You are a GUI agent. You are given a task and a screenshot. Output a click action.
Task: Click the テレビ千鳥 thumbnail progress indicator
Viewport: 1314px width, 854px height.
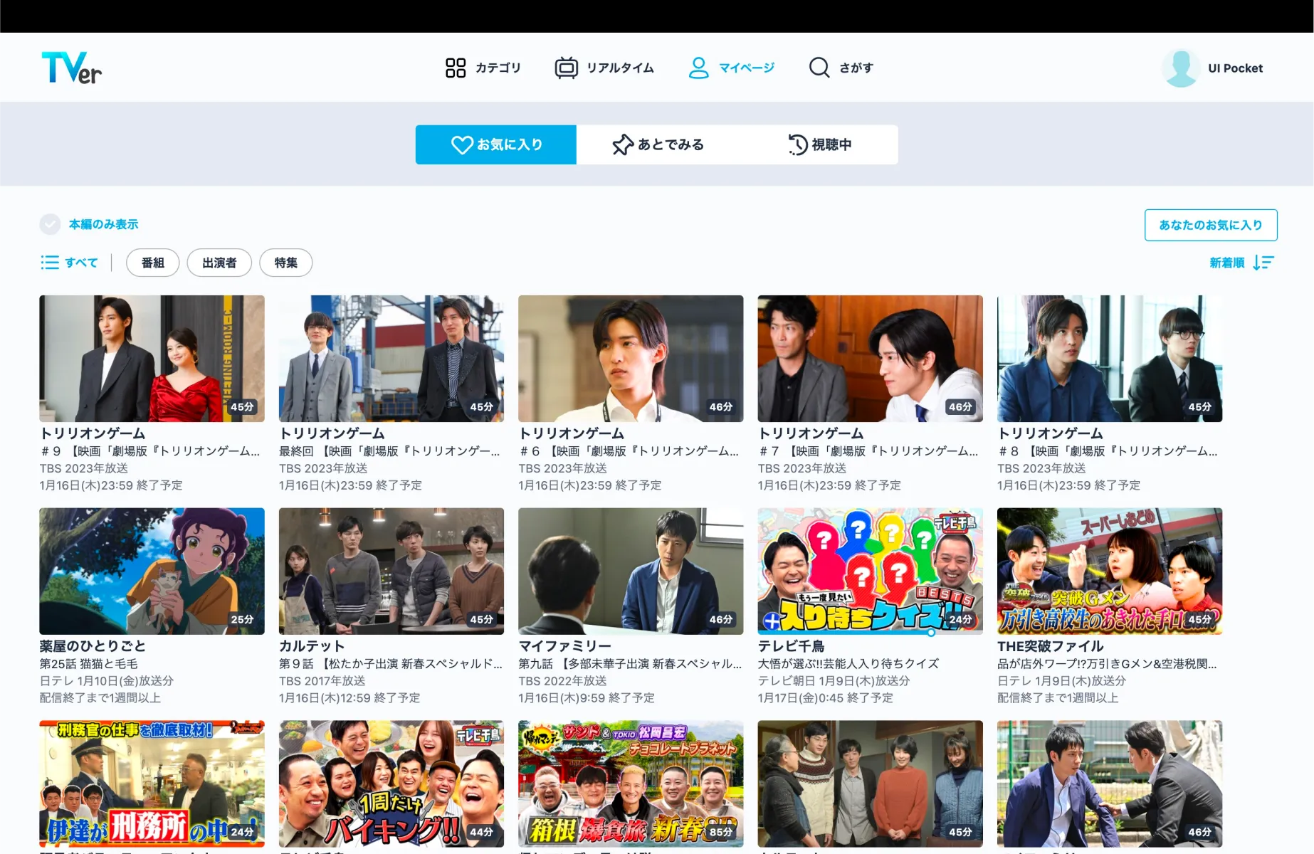pos(931,631)
